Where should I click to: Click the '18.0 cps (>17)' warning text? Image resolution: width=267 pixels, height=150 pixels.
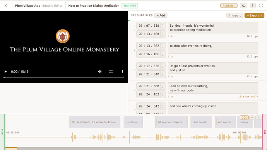point(248,97)
